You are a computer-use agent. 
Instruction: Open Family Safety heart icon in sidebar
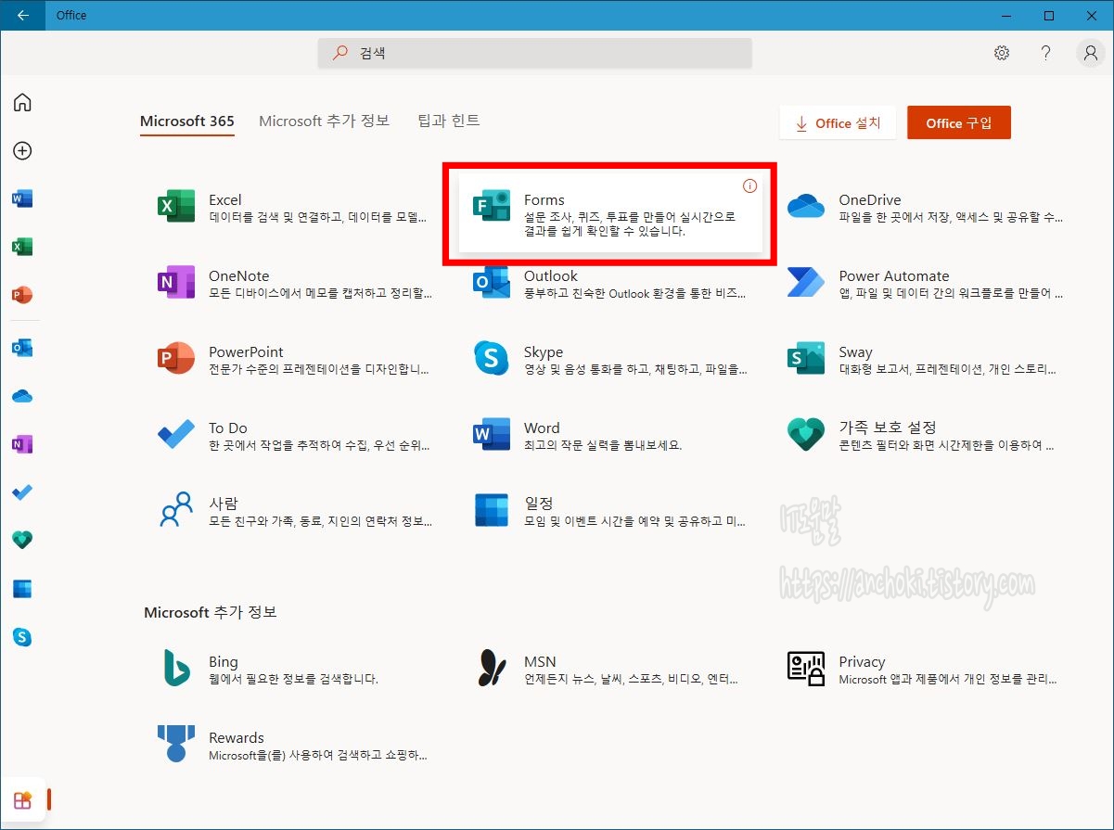click(x=22, y=541)
